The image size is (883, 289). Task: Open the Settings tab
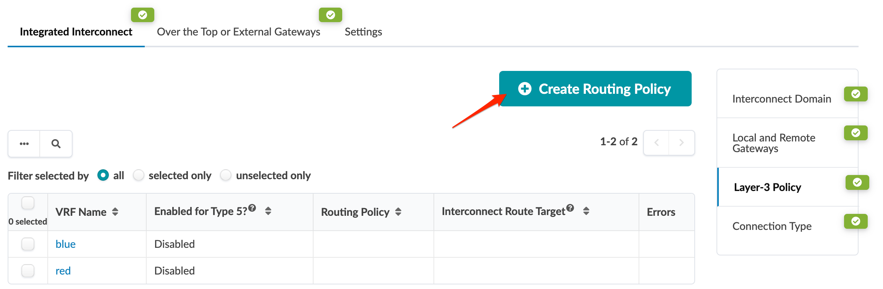point(363,32)
